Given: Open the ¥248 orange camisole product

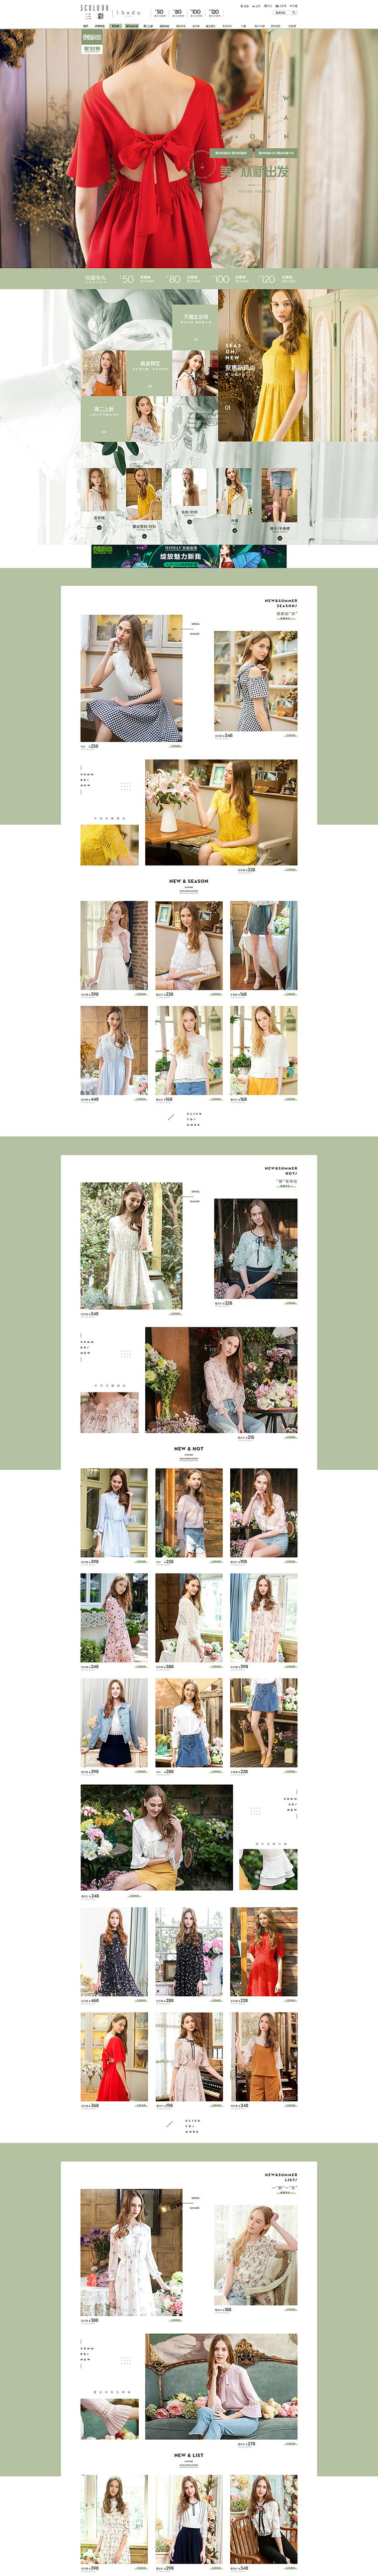Looking at the screenshot, I should tap(263, 2057).
